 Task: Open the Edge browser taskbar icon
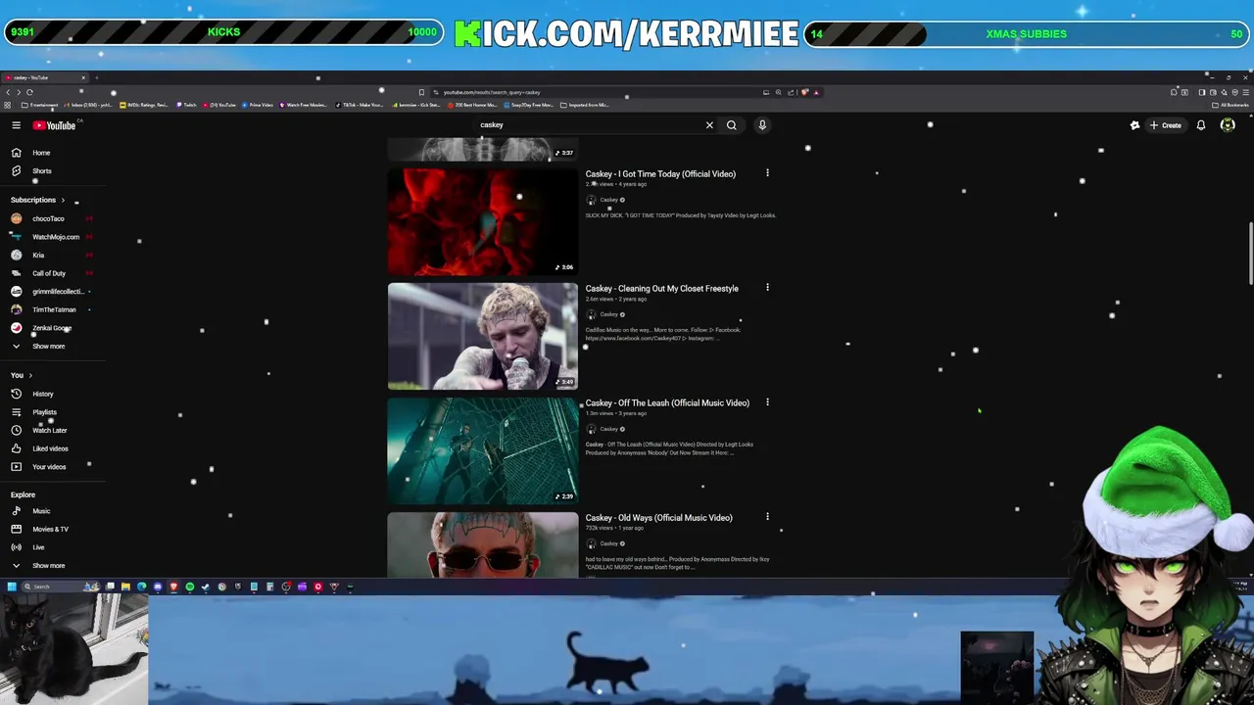tap(141, 587)
